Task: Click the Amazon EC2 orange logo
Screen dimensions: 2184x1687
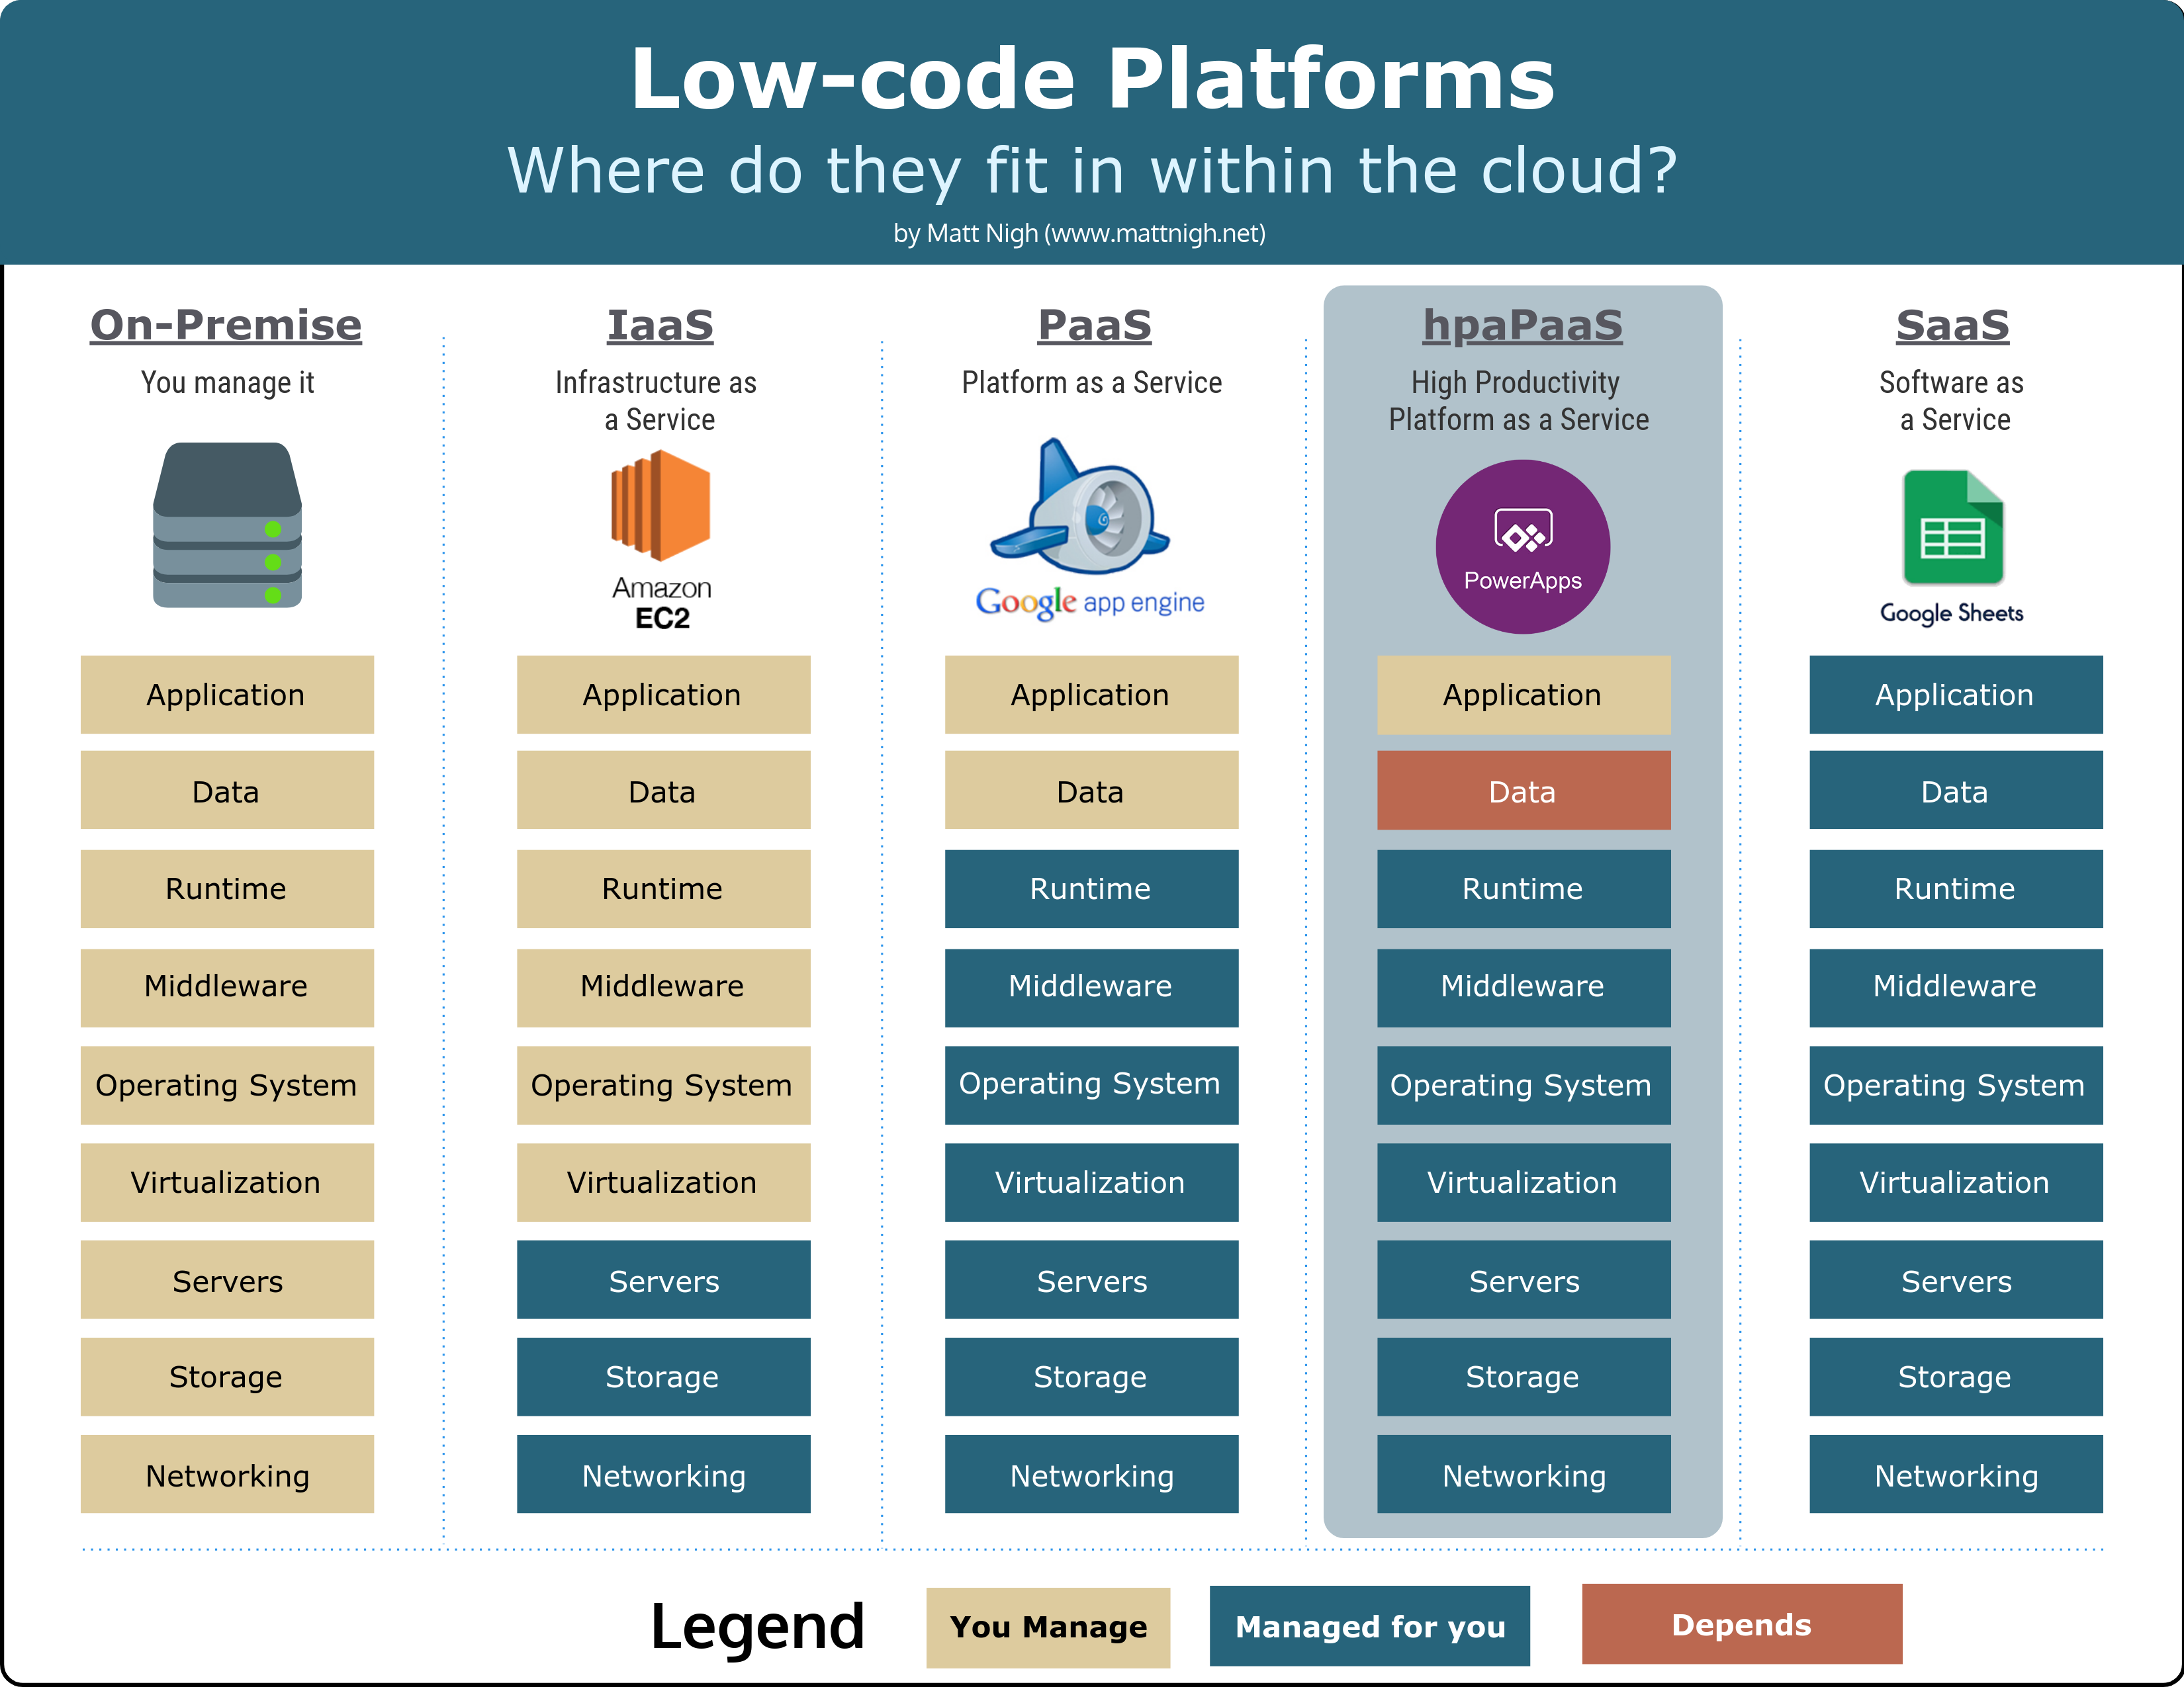Action: [x=660, y=505]
